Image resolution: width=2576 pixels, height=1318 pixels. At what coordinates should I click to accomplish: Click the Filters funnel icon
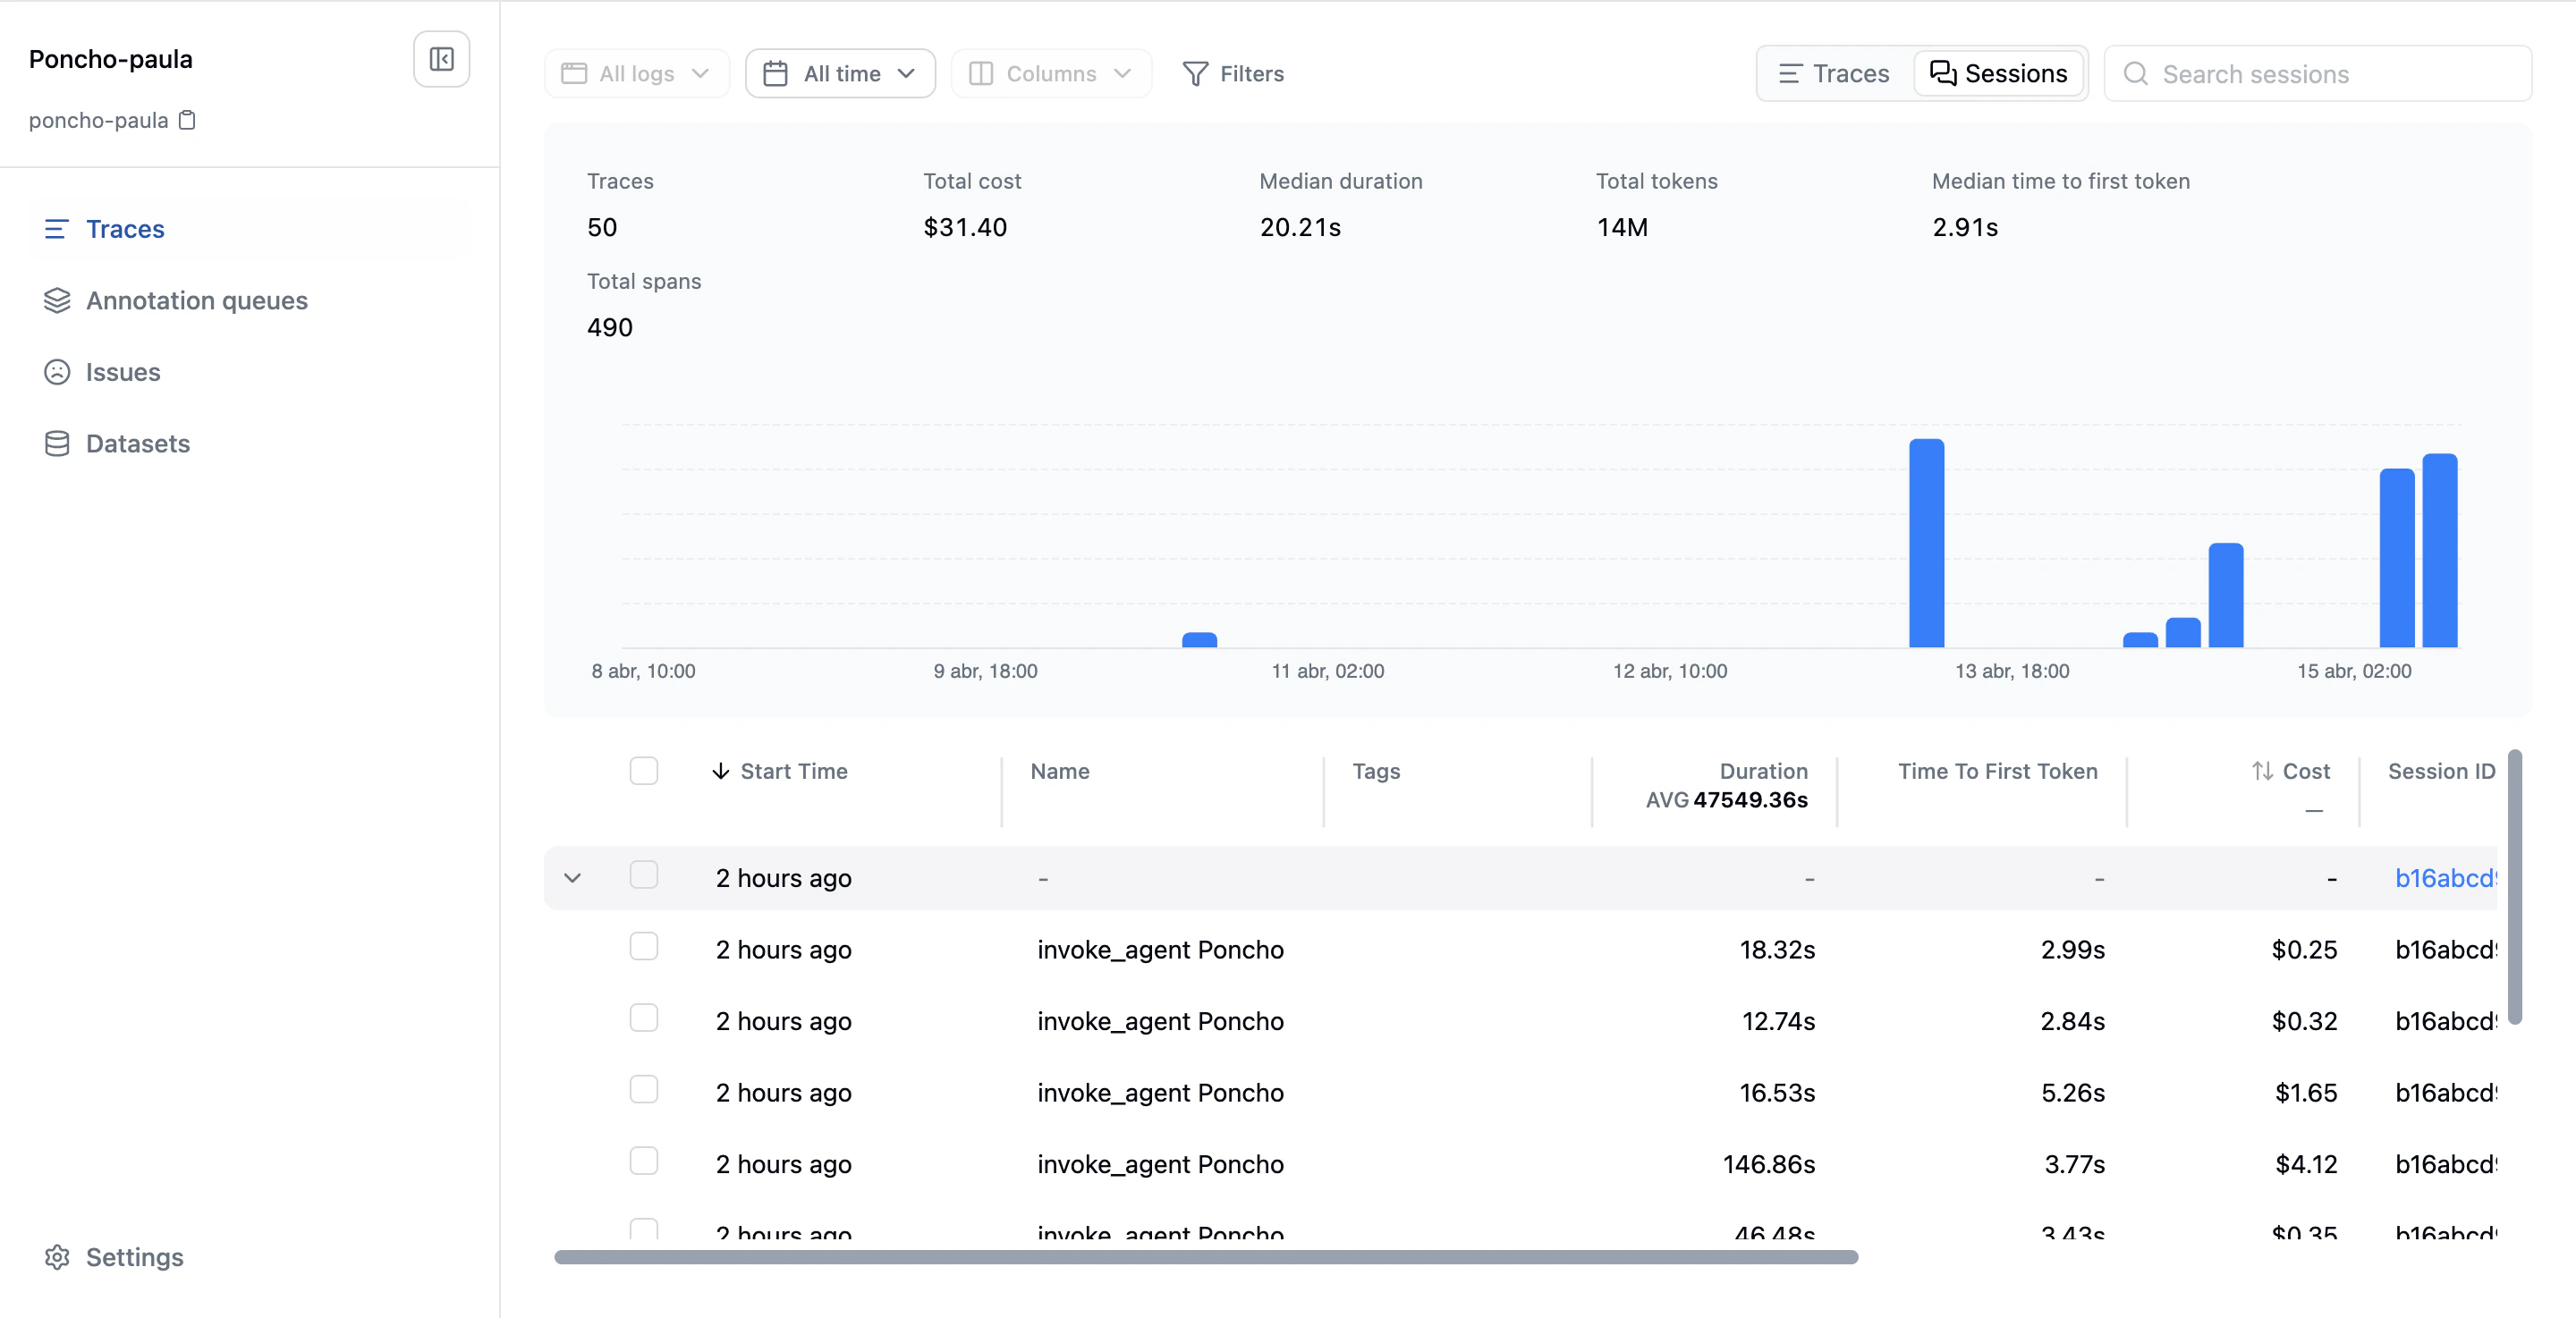(x=1194, y=74)
